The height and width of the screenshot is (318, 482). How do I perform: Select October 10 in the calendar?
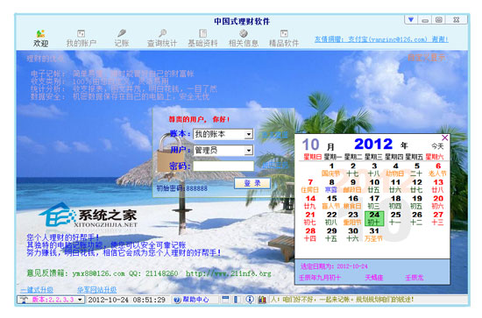pos(374,186)
